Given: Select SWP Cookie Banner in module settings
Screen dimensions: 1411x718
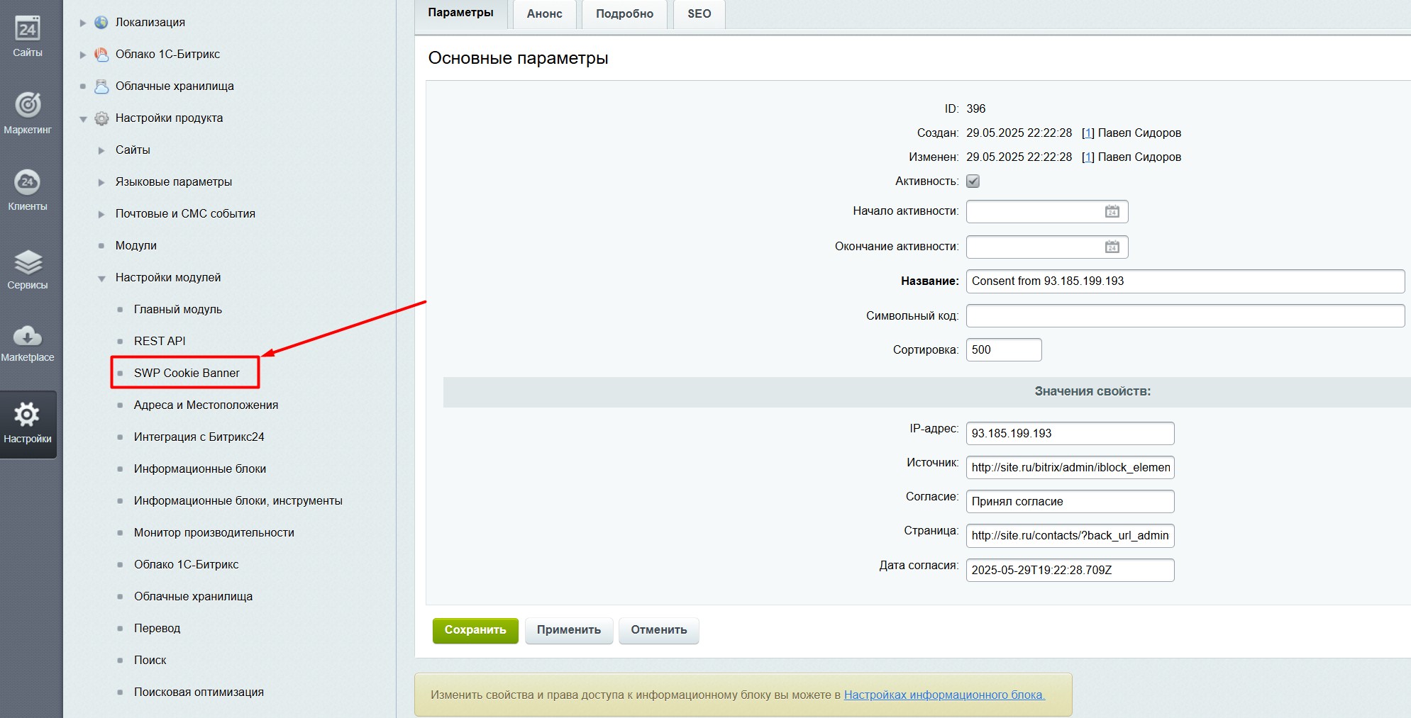Looking at the screenshot, I should point(187,373).
